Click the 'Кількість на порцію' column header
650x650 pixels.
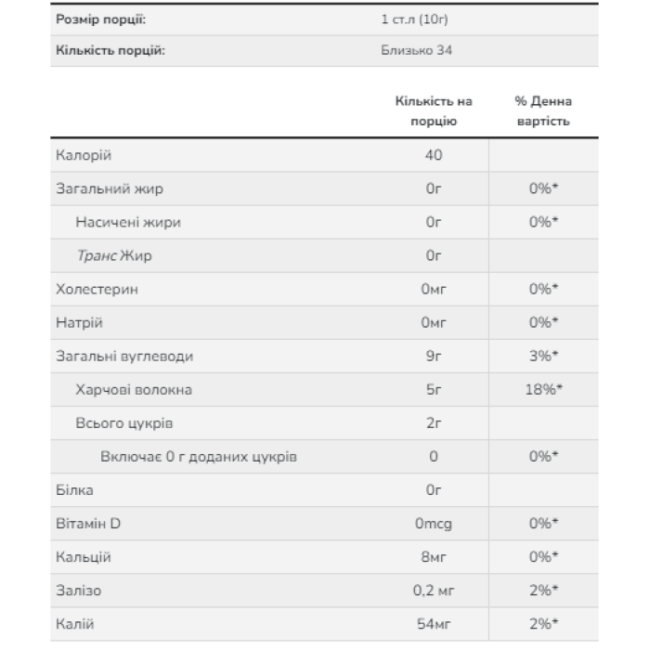coord(433,110)
